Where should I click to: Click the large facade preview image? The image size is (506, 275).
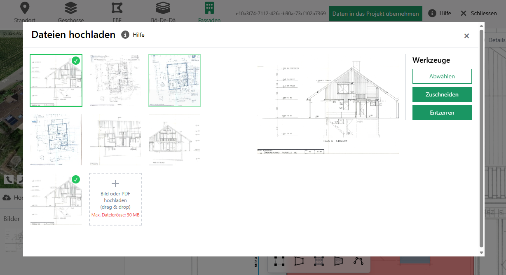(x=328, y=104)
